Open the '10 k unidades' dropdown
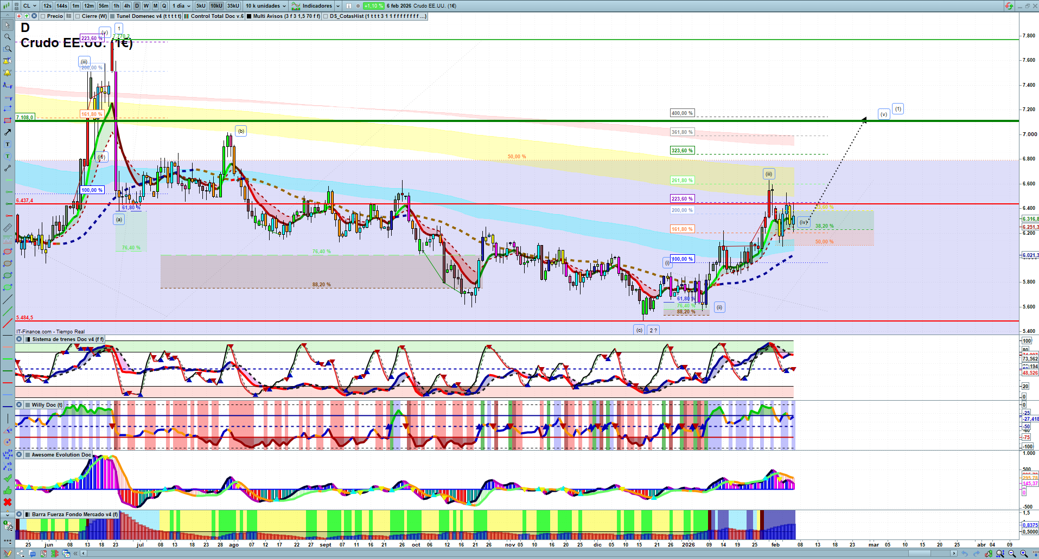 click(266, 6)
